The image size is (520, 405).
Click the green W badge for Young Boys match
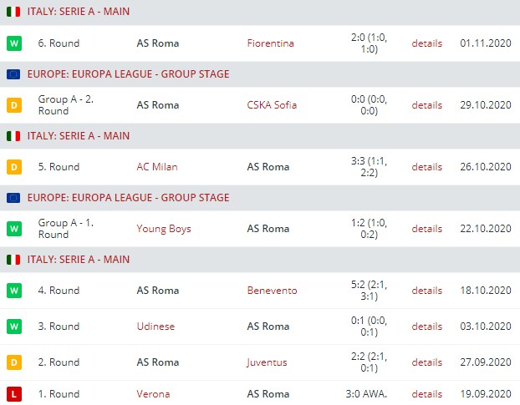(x=13, y=229)
